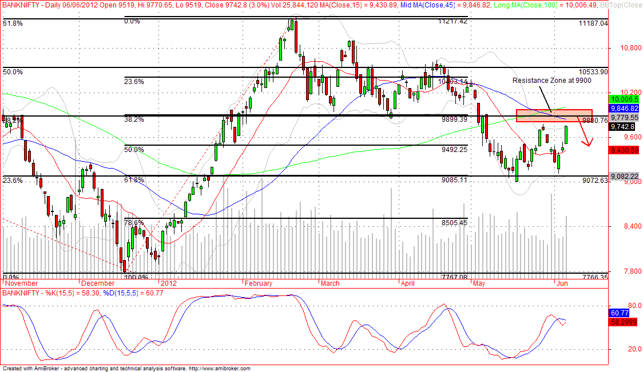Screen dimensions: 643x372
Task: Click the blue 60.77 stochastic value tag
Action: [x=620, y=313]
